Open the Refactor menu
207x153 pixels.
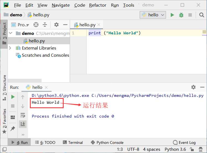coord(98,5)
